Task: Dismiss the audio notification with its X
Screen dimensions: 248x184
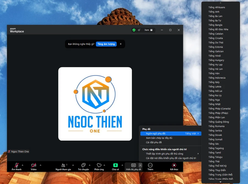Action: [120, 44]
